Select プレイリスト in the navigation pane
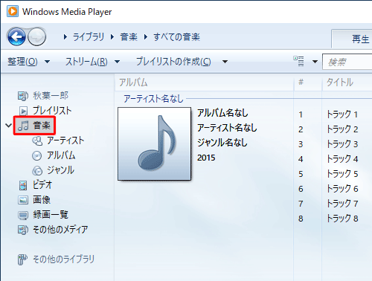The height and width of the screenshot is (281, 372). coord(52,111)
